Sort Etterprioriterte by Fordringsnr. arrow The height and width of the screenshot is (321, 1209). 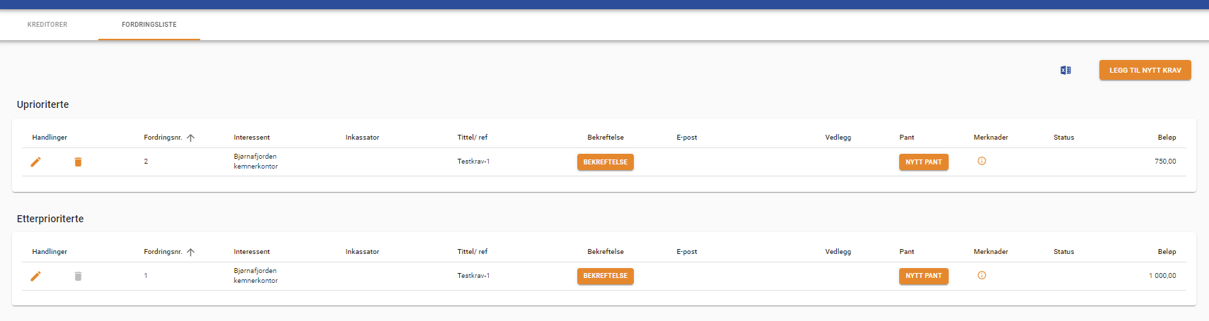pyautogui.click(x=190, y=253)
